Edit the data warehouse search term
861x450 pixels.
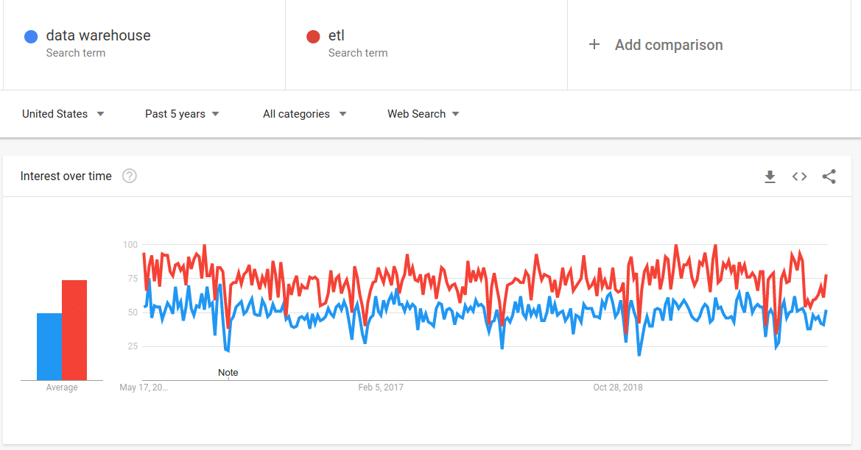(x=98, y=35)
